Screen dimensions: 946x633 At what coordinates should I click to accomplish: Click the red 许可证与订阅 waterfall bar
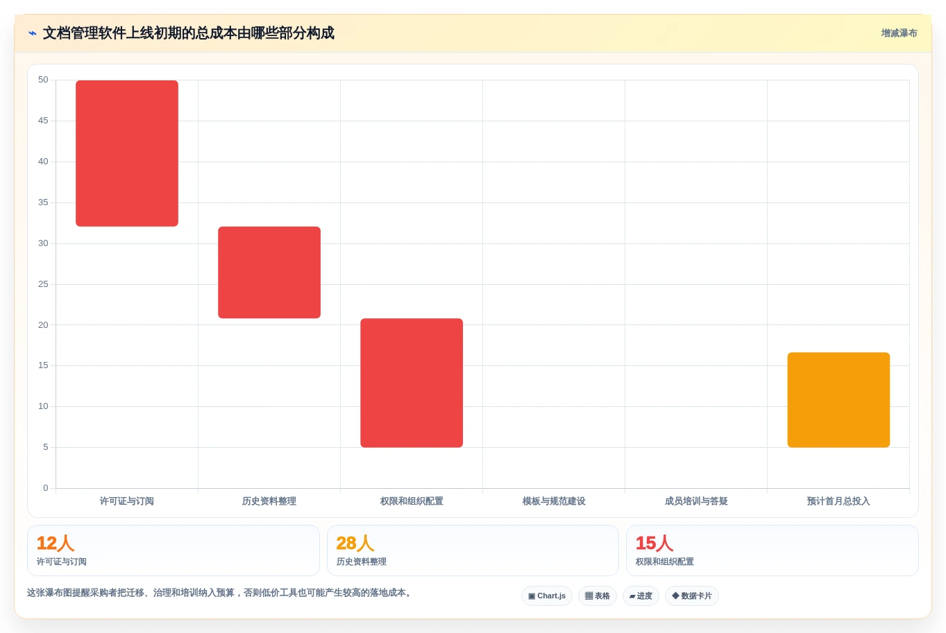tap(127, 153)
